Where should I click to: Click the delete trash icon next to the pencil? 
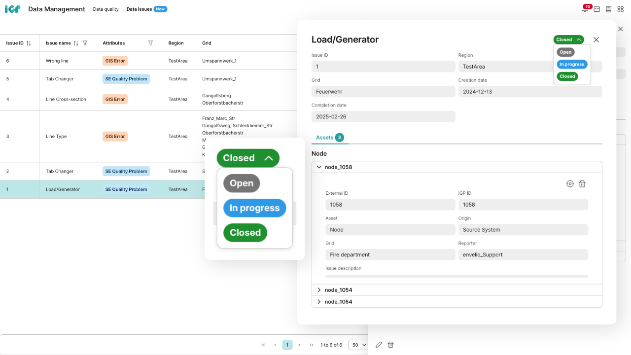pos(390,345)
